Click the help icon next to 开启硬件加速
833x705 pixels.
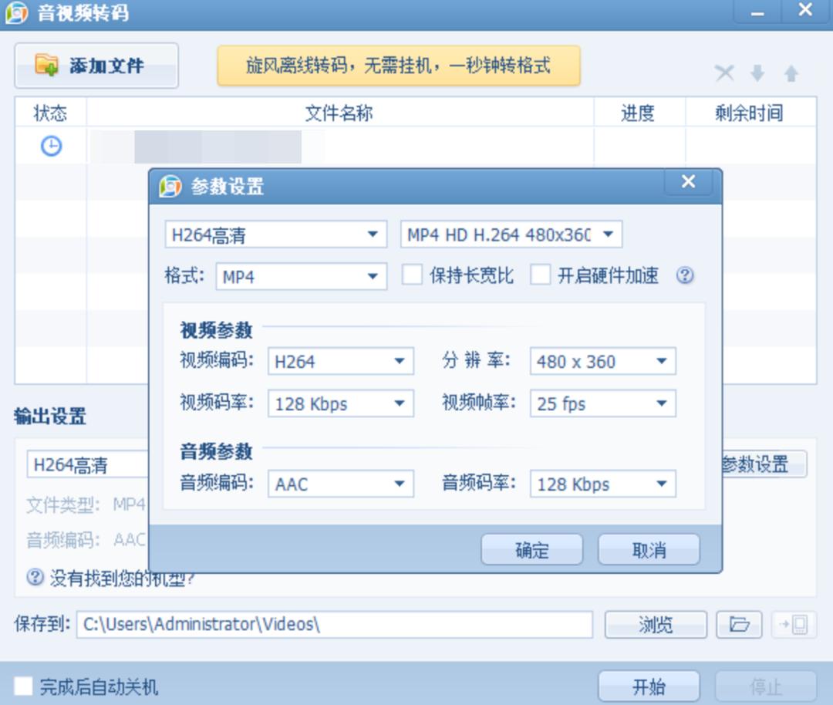(x=685, y=275)
